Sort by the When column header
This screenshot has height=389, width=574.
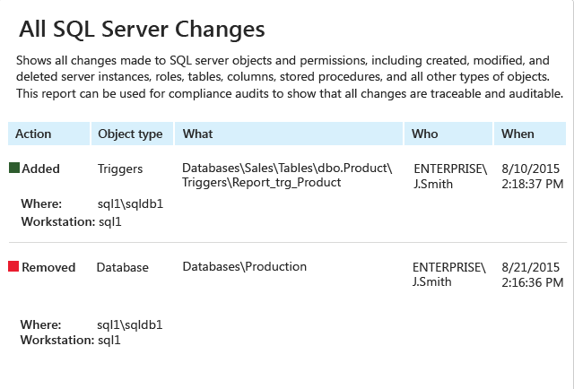click(530, 134)
